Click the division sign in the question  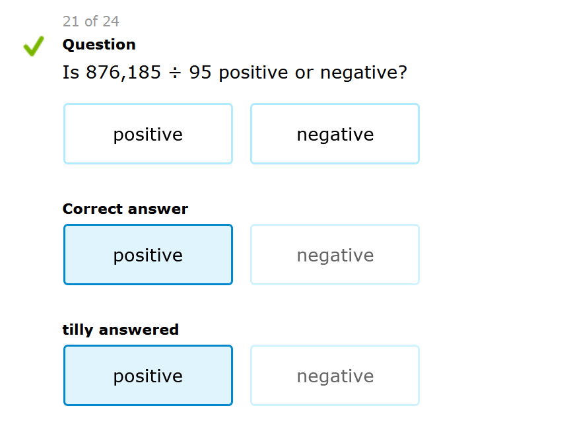(x=175, y=73)
